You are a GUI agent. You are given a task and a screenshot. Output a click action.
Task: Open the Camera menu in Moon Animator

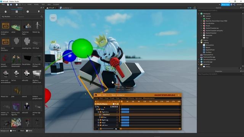pos(124,98)
